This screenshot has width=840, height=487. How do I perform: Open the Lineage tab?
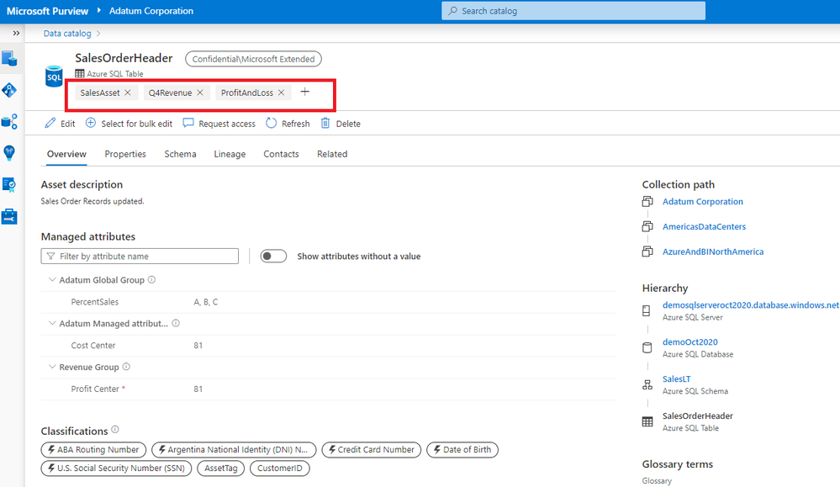tap(229, 154)
